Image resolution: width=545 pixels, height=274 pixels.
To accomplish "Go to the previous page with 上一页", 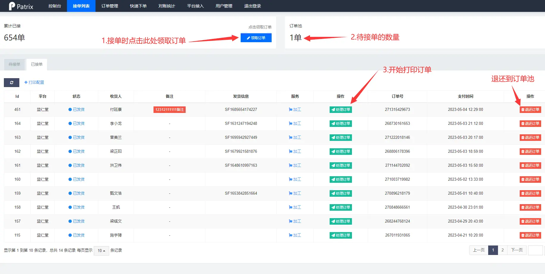I will pos(479,250).
